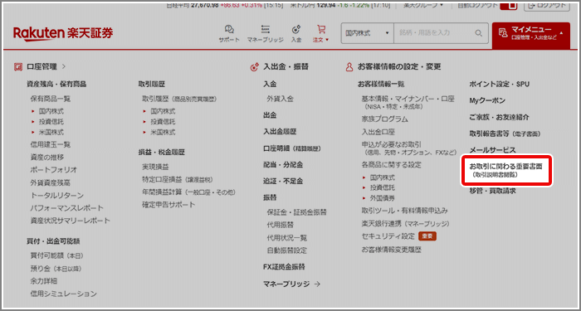
Task: Click the chevron next to 口座管理
Action: click(64, 66)
